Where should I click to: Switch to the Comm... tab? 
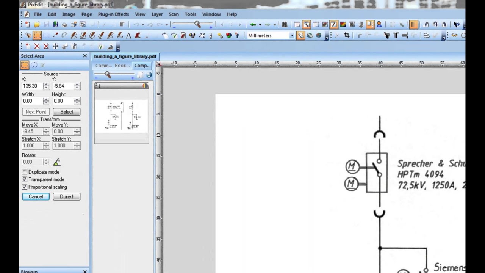coord(103,66)
